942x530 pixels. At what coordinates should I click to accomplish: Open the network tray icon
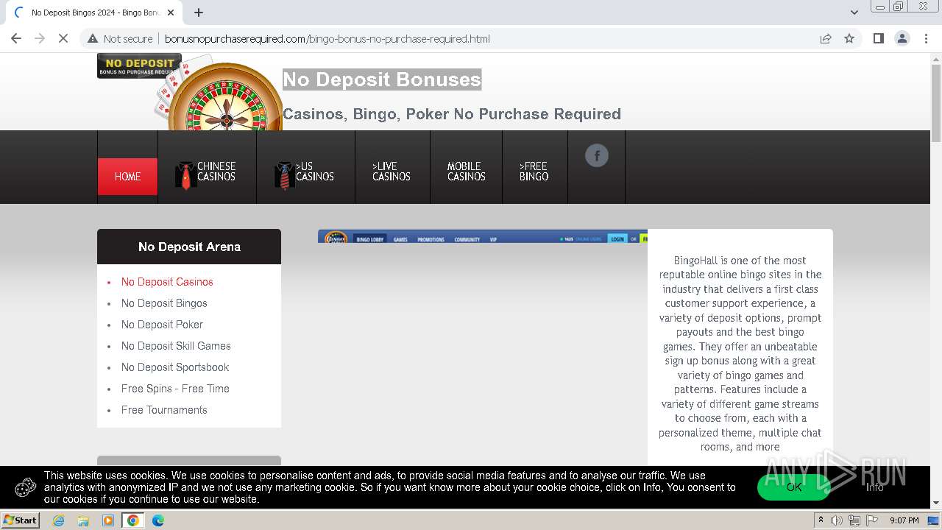click(854, 520)
